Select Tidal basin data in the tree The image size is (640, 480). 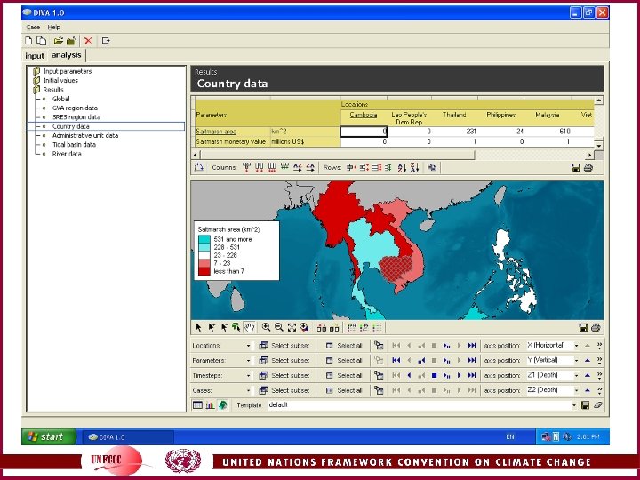tap(74, 145)
